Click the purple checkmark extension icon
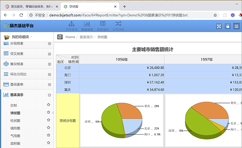The width and height of the screenshot is (242, 148). pos(233,15)
